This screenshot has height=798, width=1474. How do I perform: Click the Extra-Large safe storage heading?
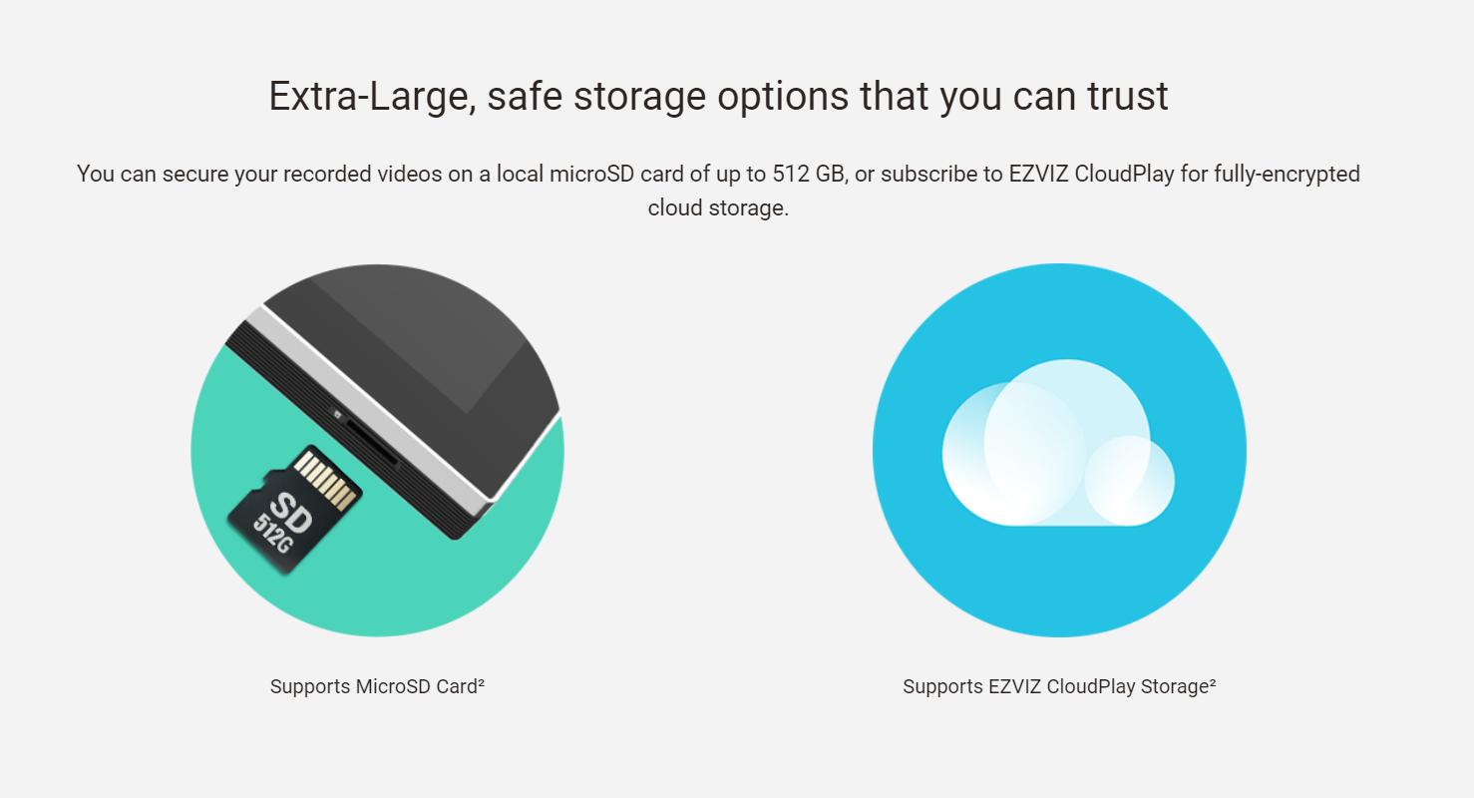coord(718,97)
